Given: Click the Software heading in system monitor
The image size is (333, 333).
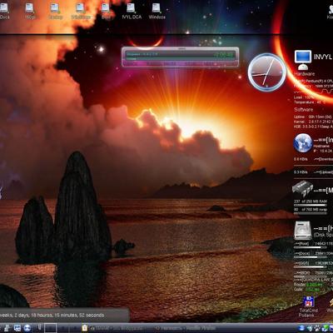Looking at the screenshot, I should coord(304,110).
